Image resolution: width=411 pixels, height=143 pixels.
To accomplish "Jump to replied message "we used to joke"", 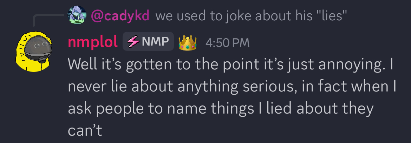I will tap(251, 16).
